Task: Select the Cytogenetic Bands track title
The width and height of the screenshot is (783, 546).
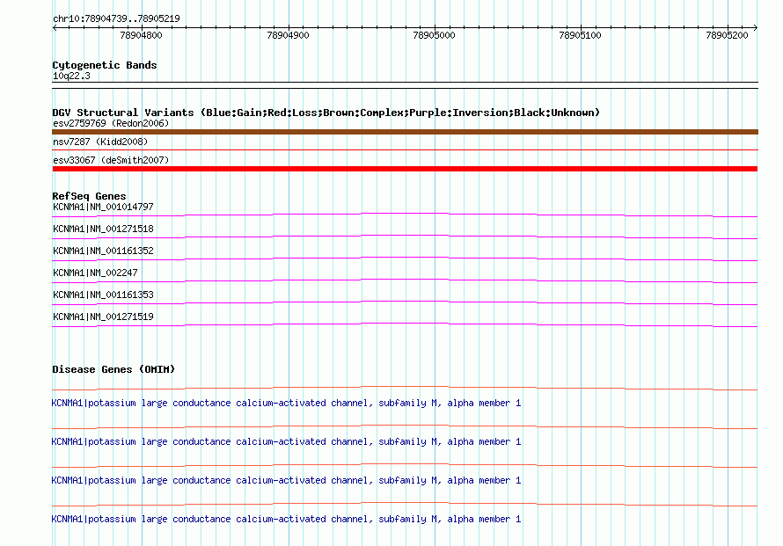Action: [105, 65]
